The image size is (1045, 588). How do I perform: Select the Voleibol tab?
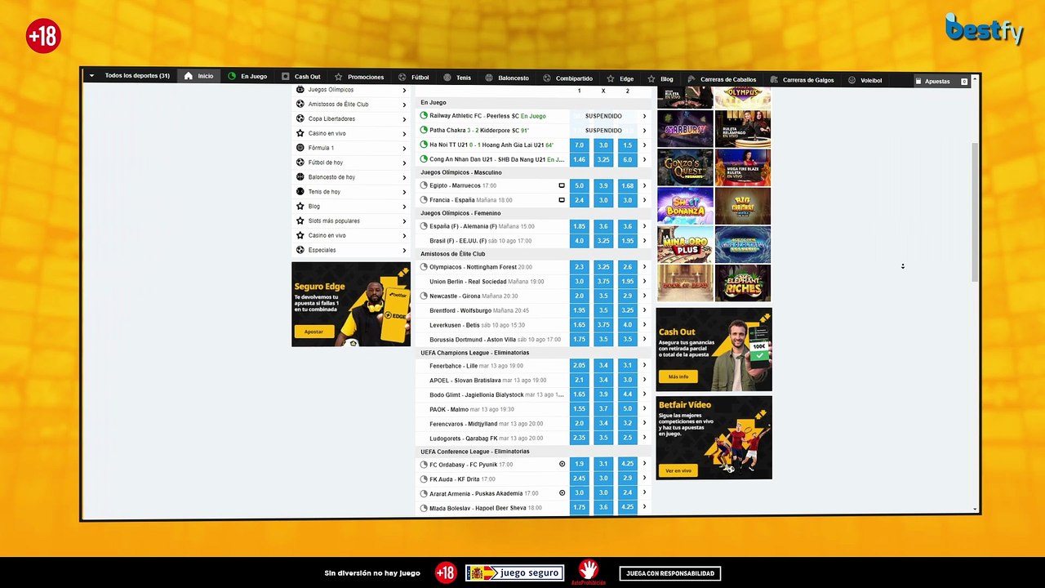pos(865,80)
